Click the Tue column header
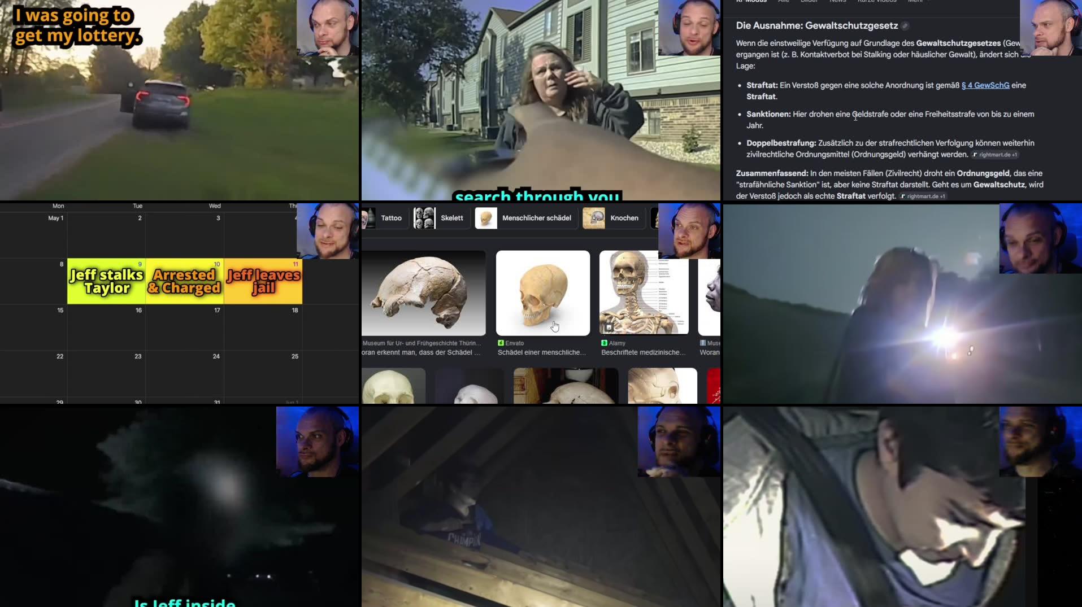The image size is (1082, 607). [x=137, y=206]
